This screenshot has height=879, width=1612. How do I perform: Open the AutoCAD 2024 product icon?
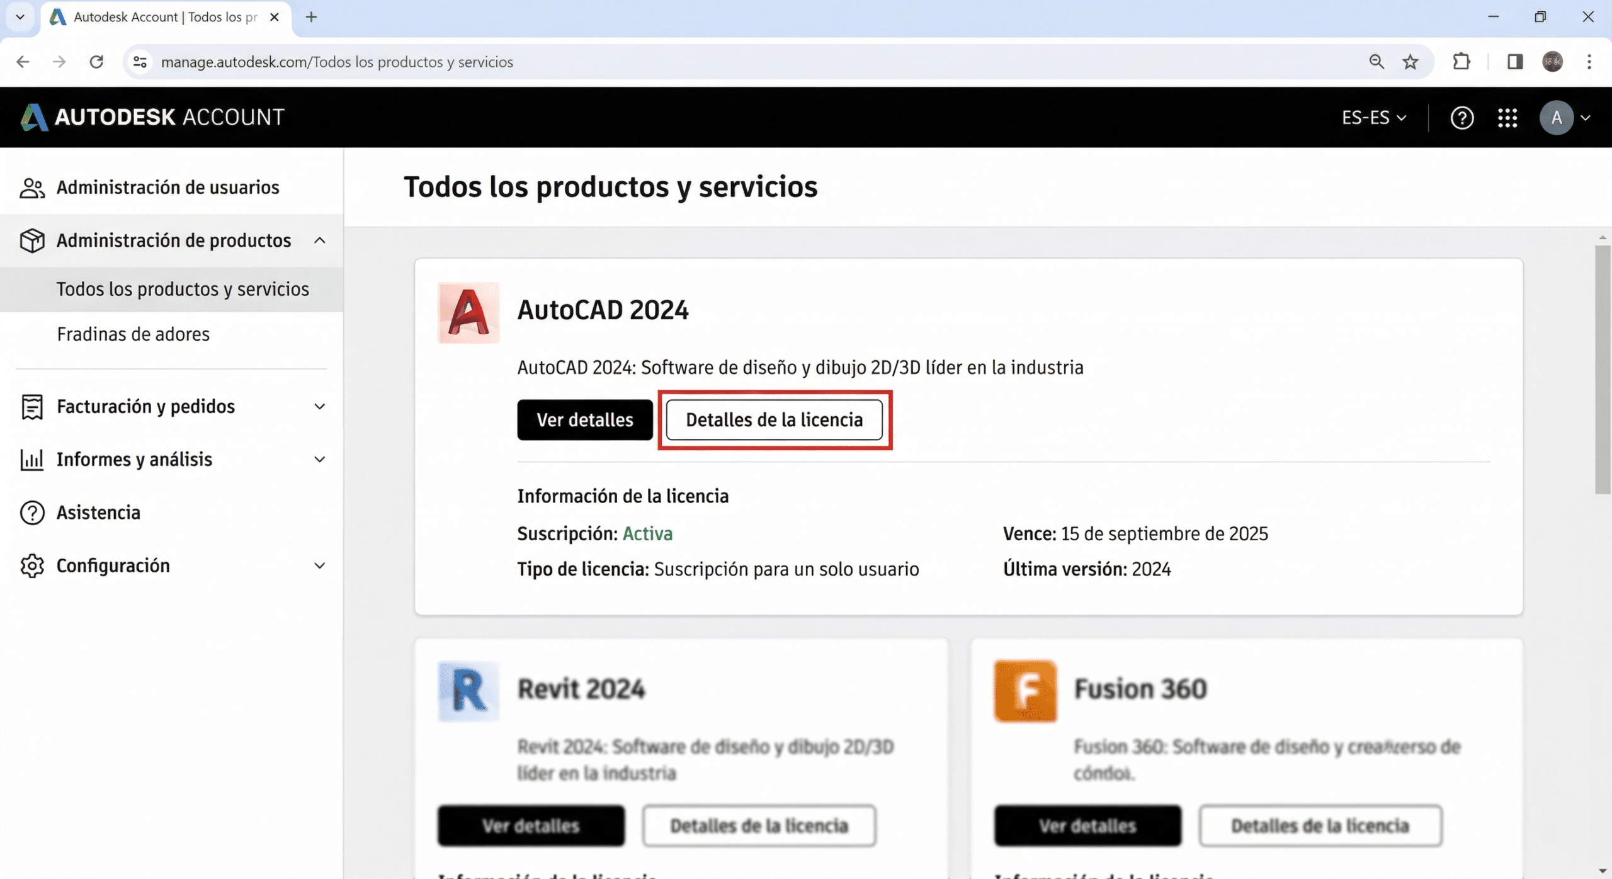[x=468, y=313]
